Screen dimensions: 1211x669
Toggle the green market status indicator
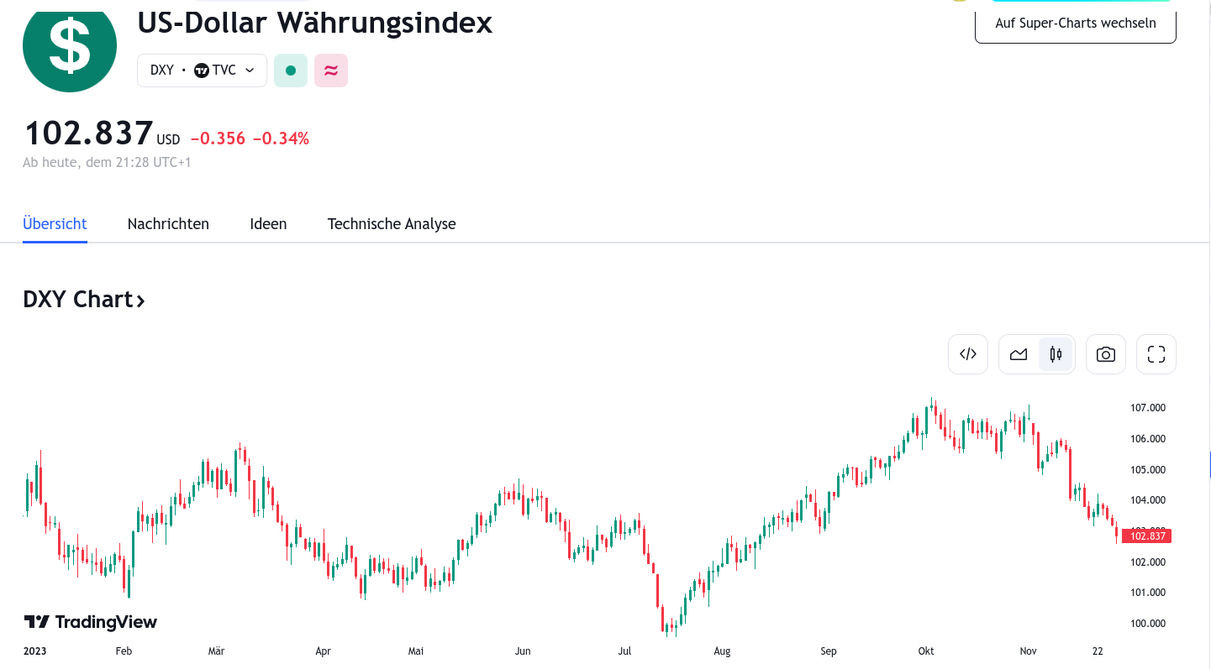[290, 70]
